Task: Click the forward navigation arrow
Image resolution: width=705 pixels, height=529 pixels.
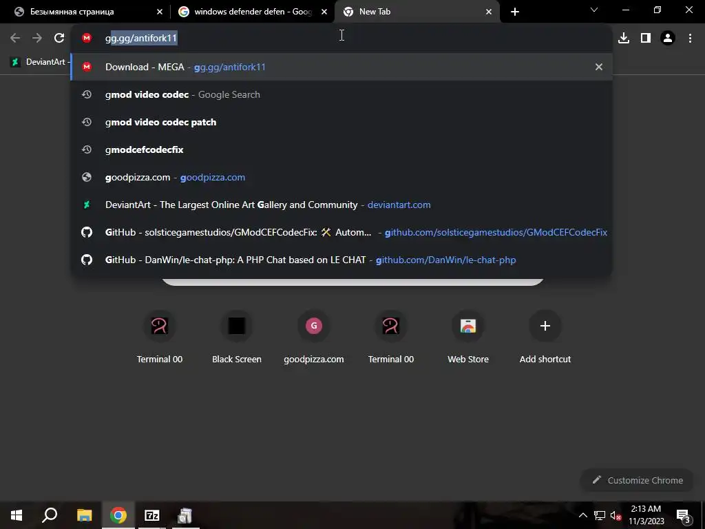Action: click(x=37, y=39)
